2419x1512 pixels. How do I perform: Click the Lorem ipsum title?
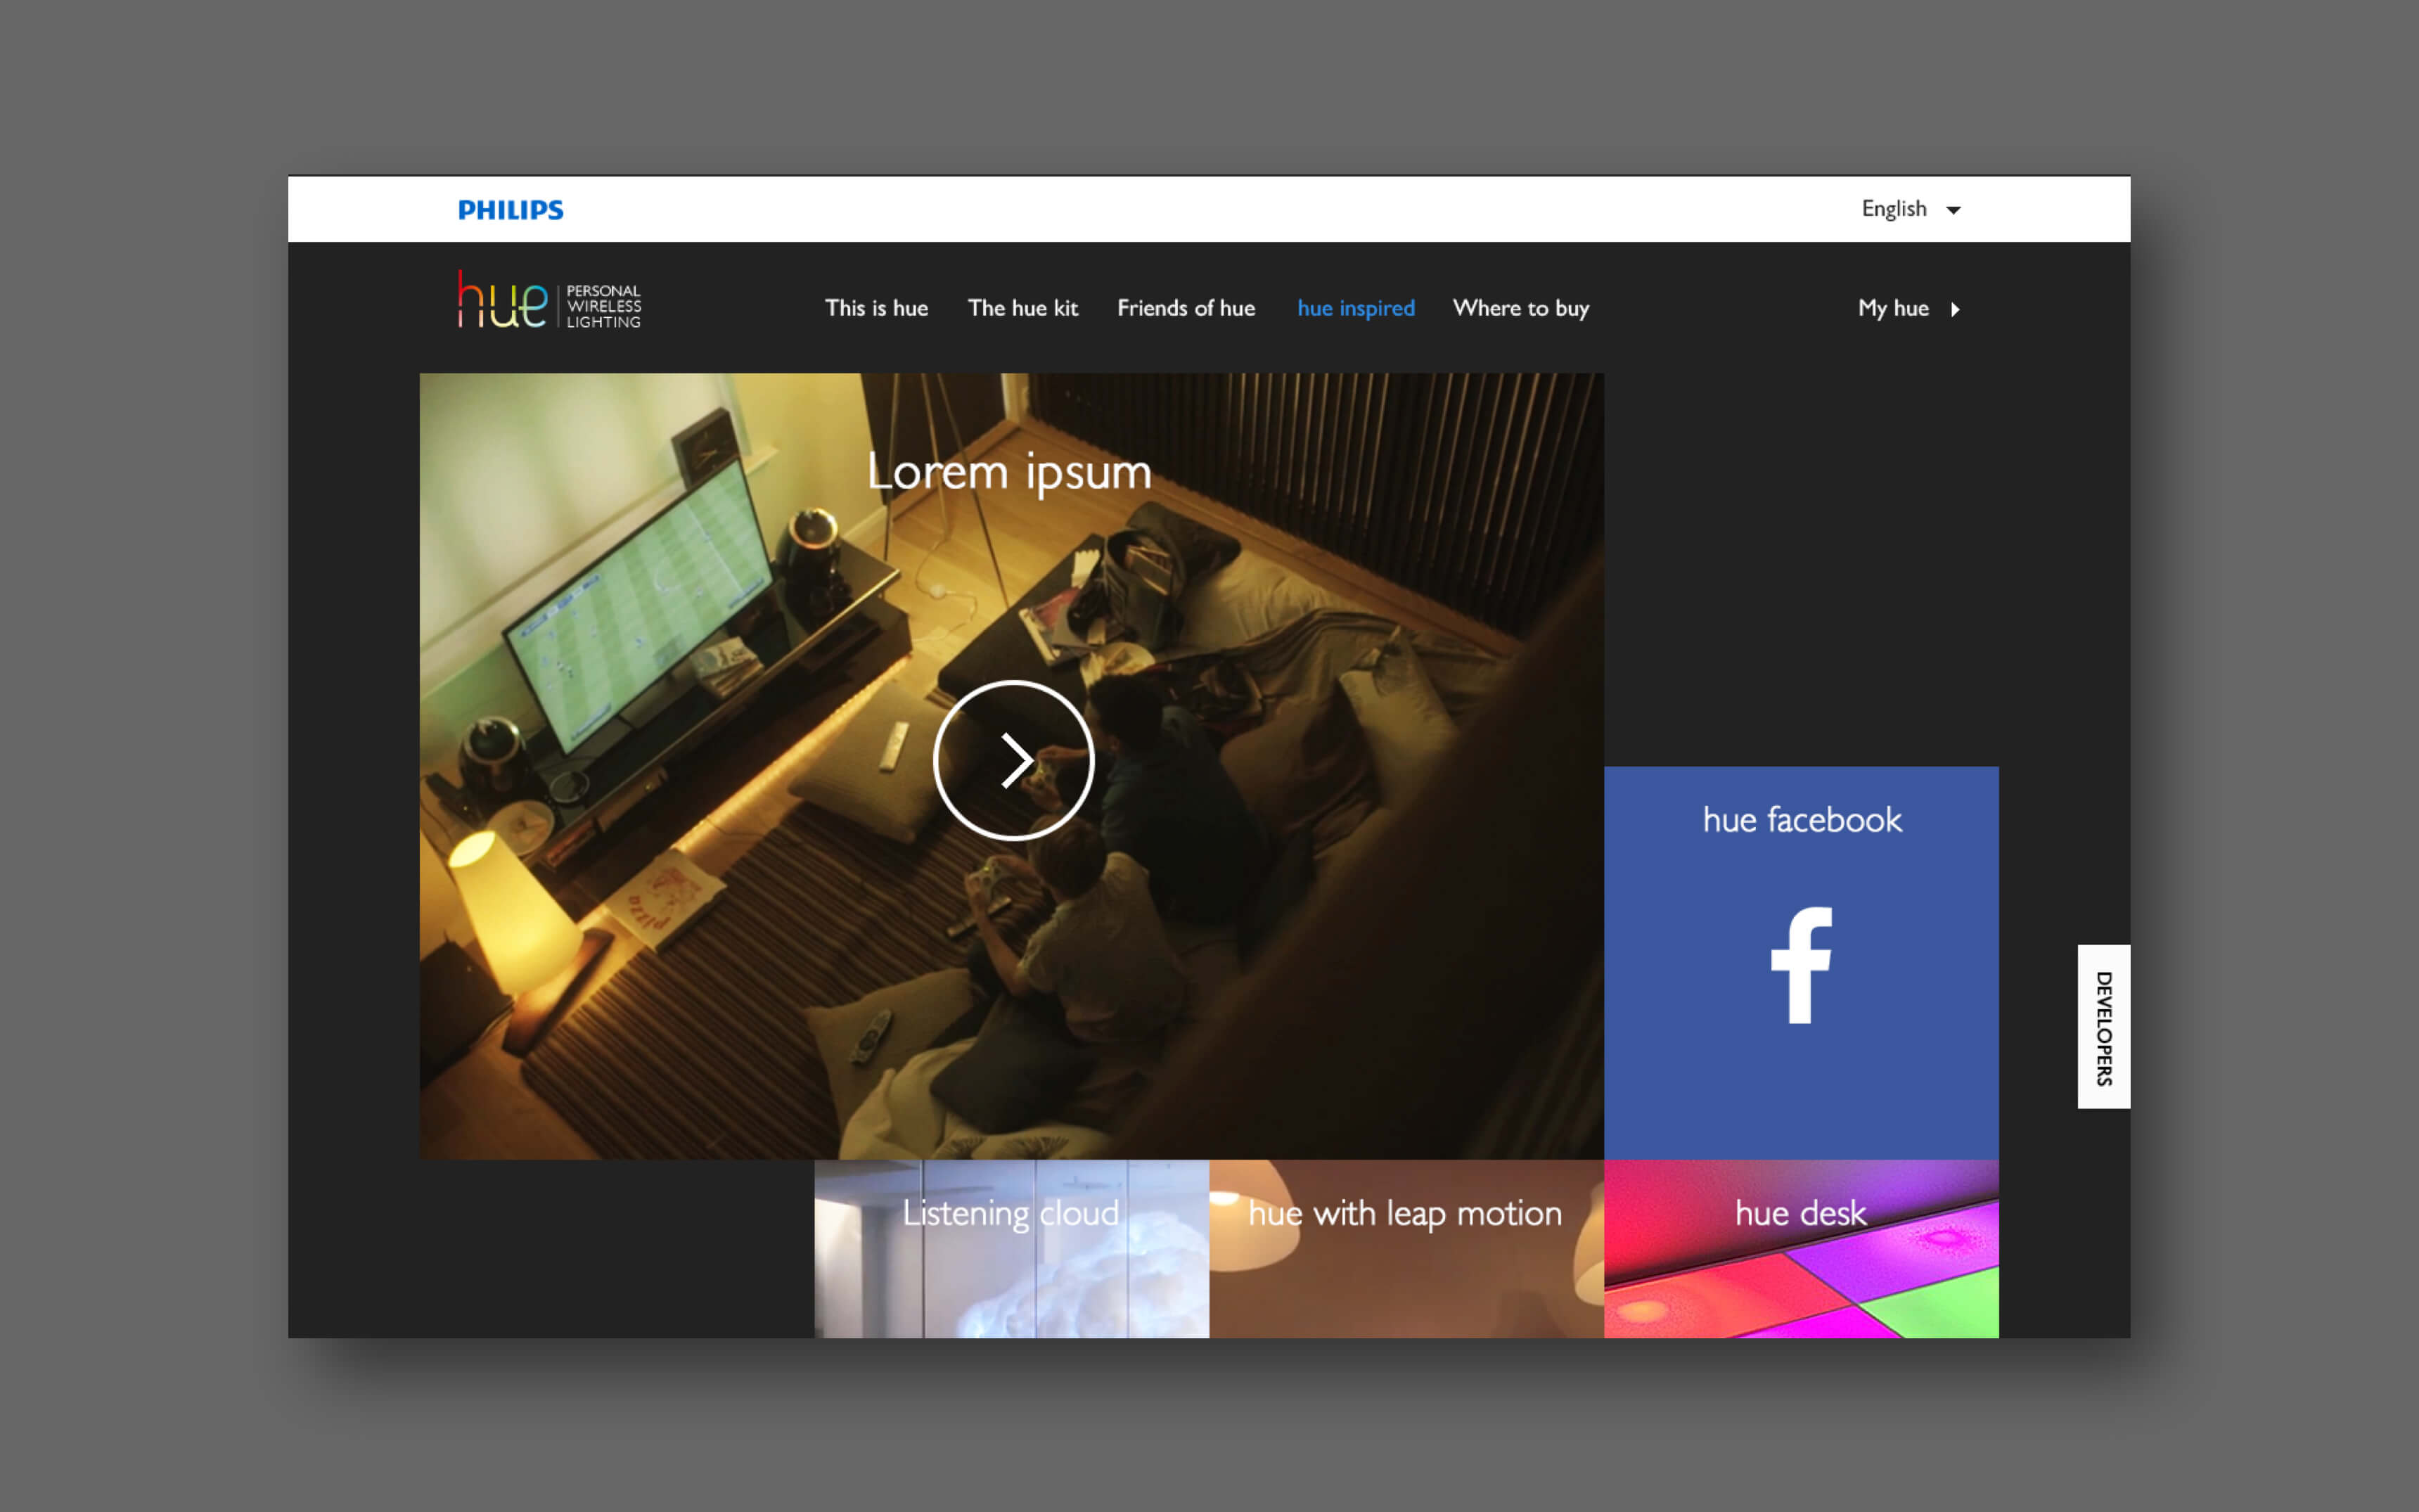[x=1008, y=472]
